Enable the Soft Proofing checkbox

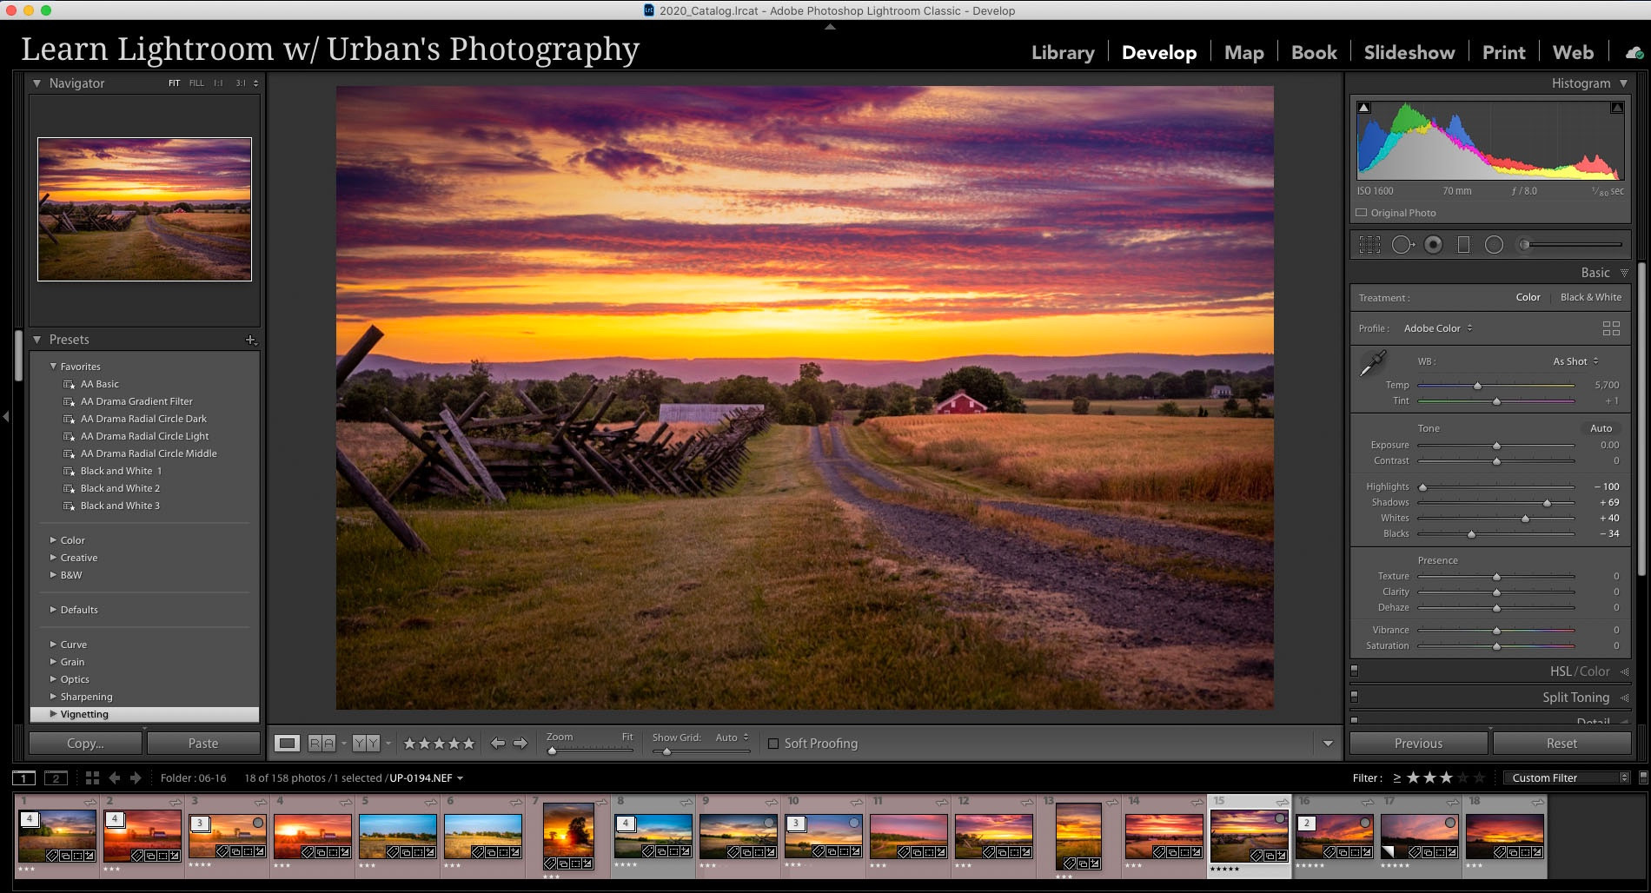772,744
